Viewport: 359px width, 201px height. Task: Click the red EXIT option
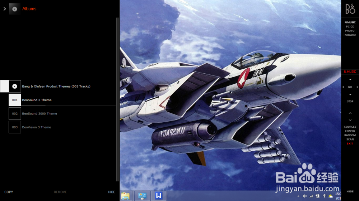click(350, 143)
